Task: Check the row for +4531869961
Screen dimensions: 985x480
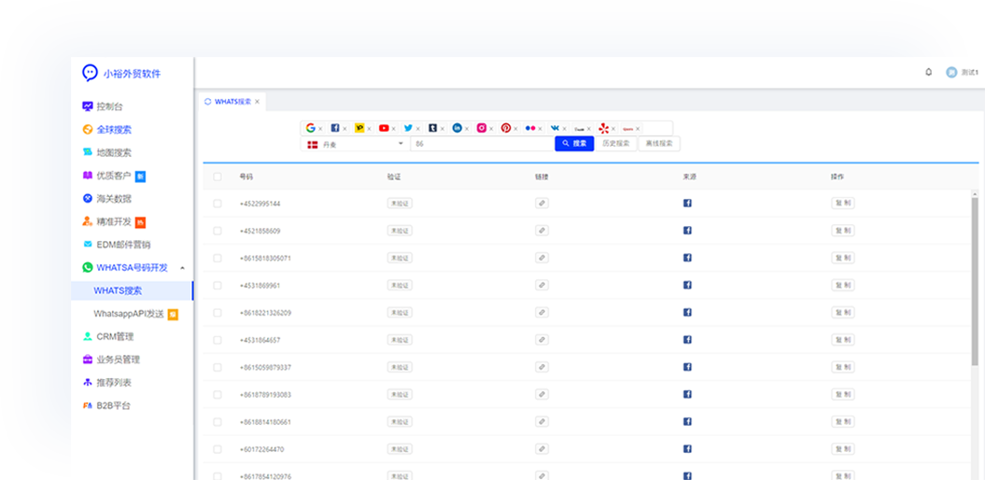Action: [x=218, y=285]
